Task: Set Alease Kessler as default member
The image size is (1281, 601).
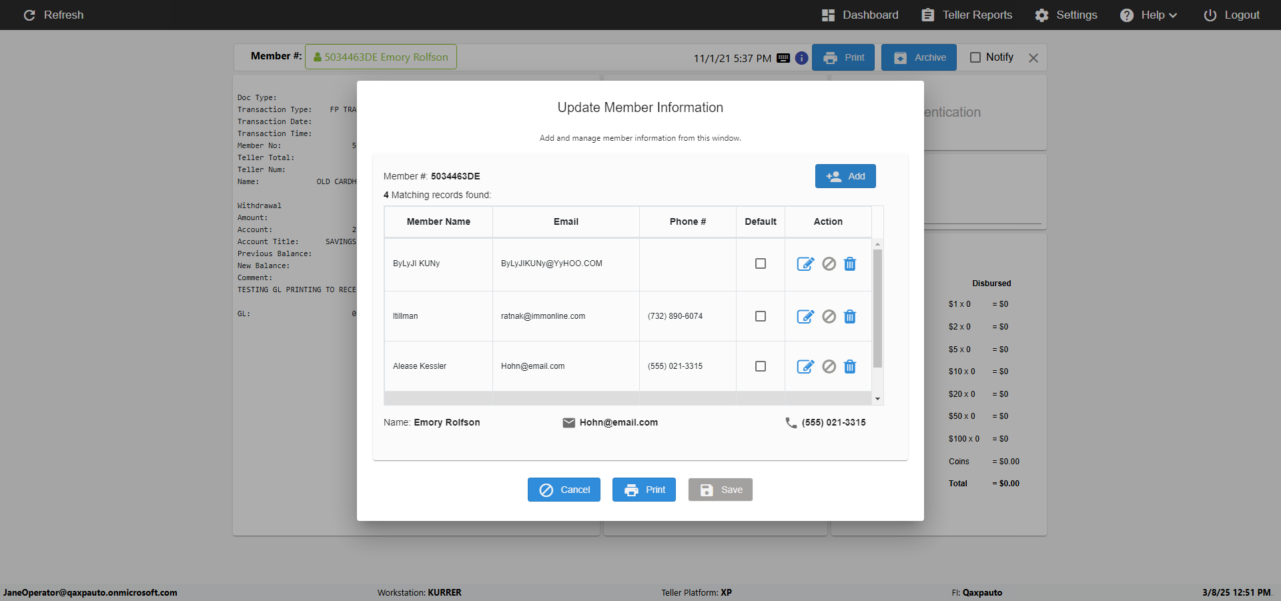Action: [761, 366]
